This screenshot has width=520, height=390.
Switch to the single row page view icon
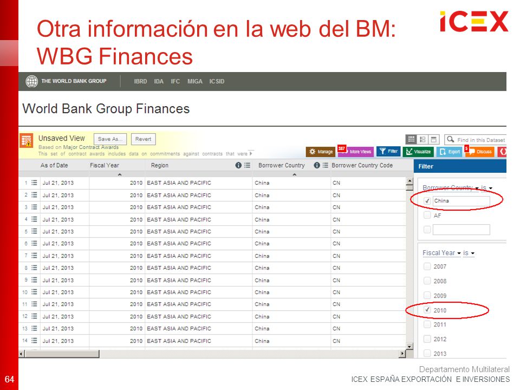434,139
